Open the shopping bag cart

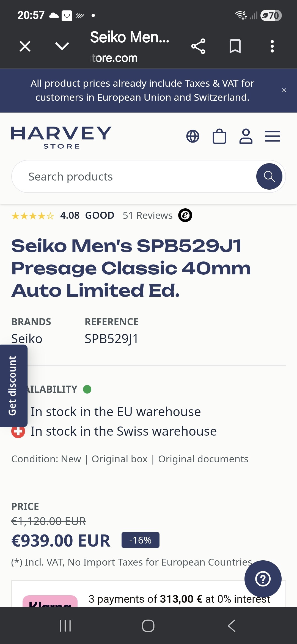coord(219,136)
